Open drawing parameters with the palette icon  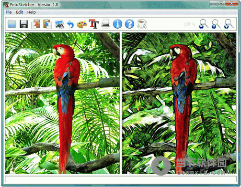82,24
